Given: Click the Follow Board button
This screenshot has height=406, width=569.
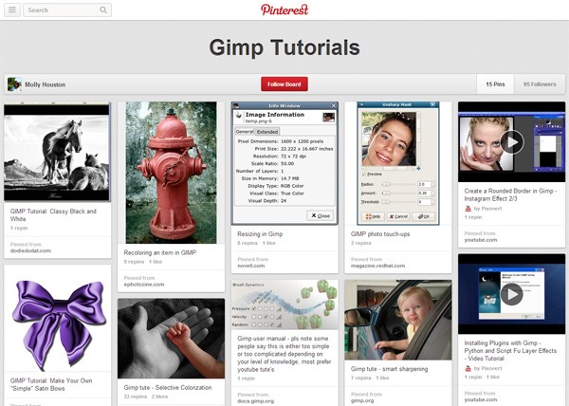Looking at the screenshot, I should click(284, 84).
